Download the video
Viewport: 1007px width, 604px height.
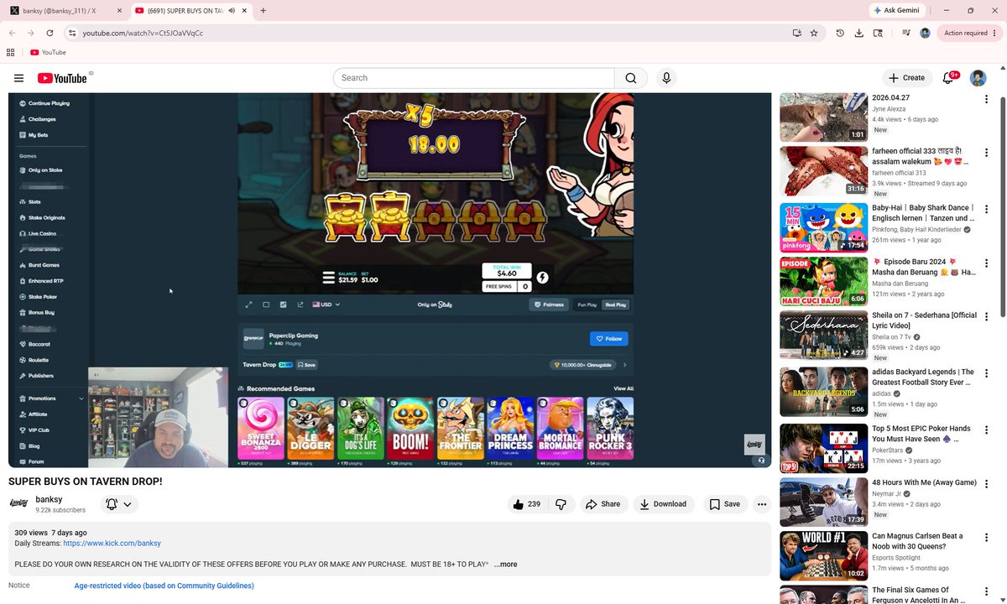coord(663,504)
